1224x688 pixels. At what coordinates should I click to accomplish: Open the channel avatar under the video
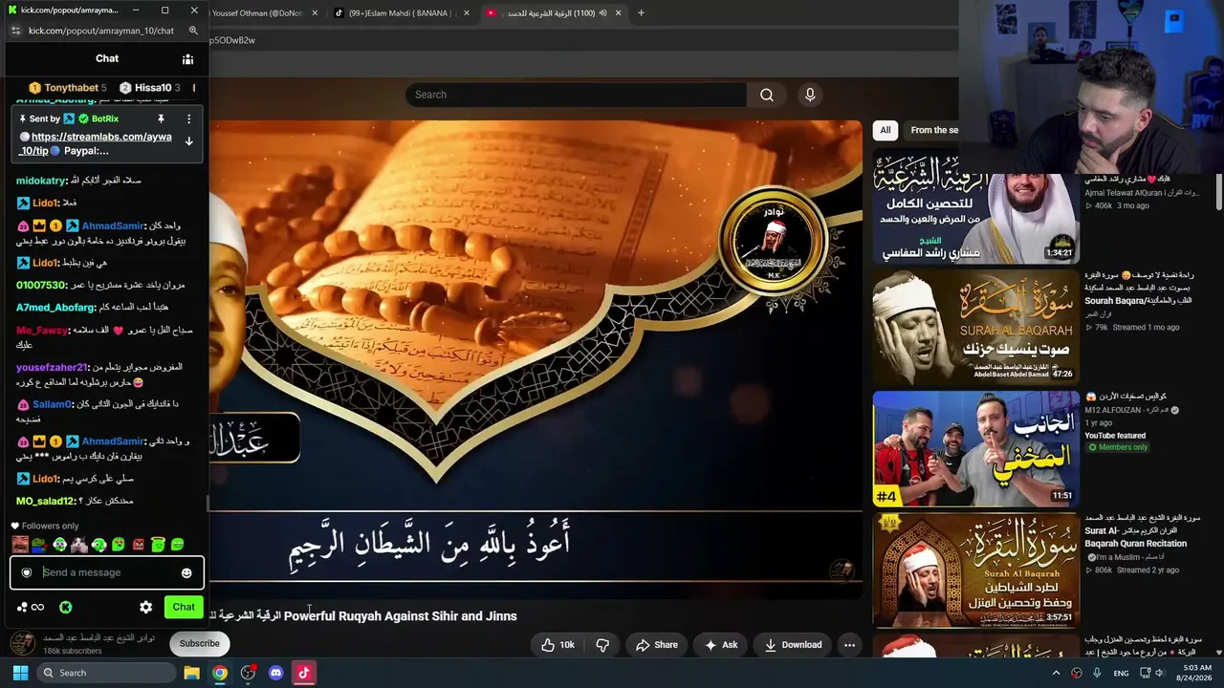click(x=23, y=643)
